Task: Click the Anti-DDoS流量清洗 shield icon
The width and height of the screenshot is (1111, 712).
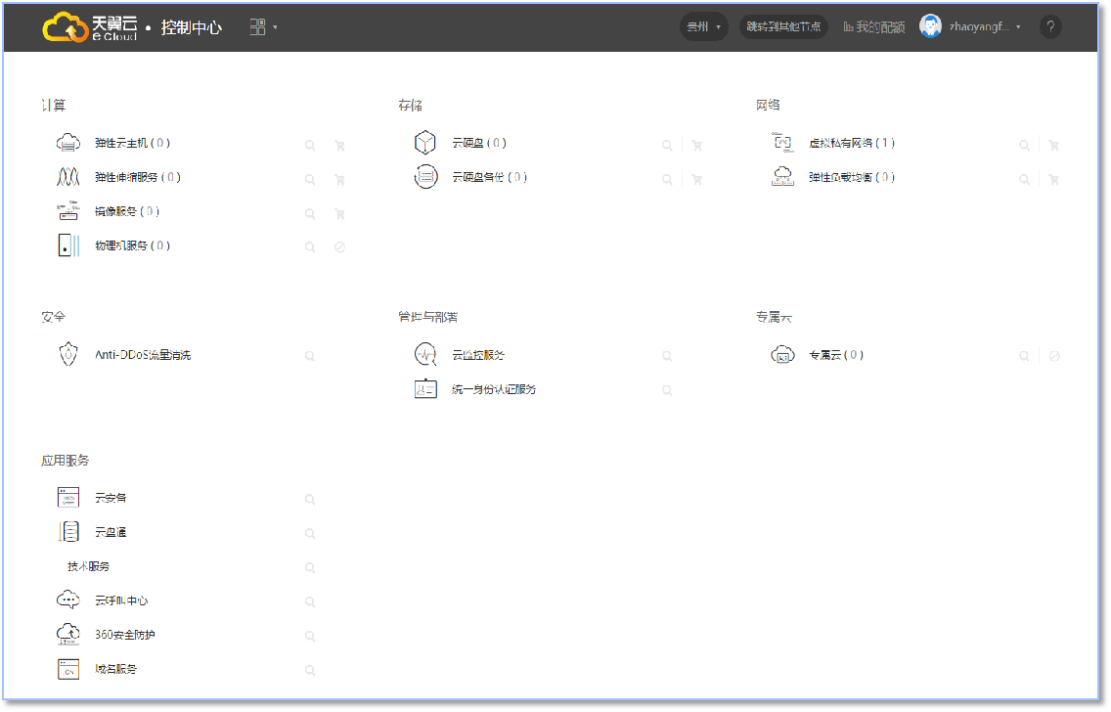Action: click(67, 355)
